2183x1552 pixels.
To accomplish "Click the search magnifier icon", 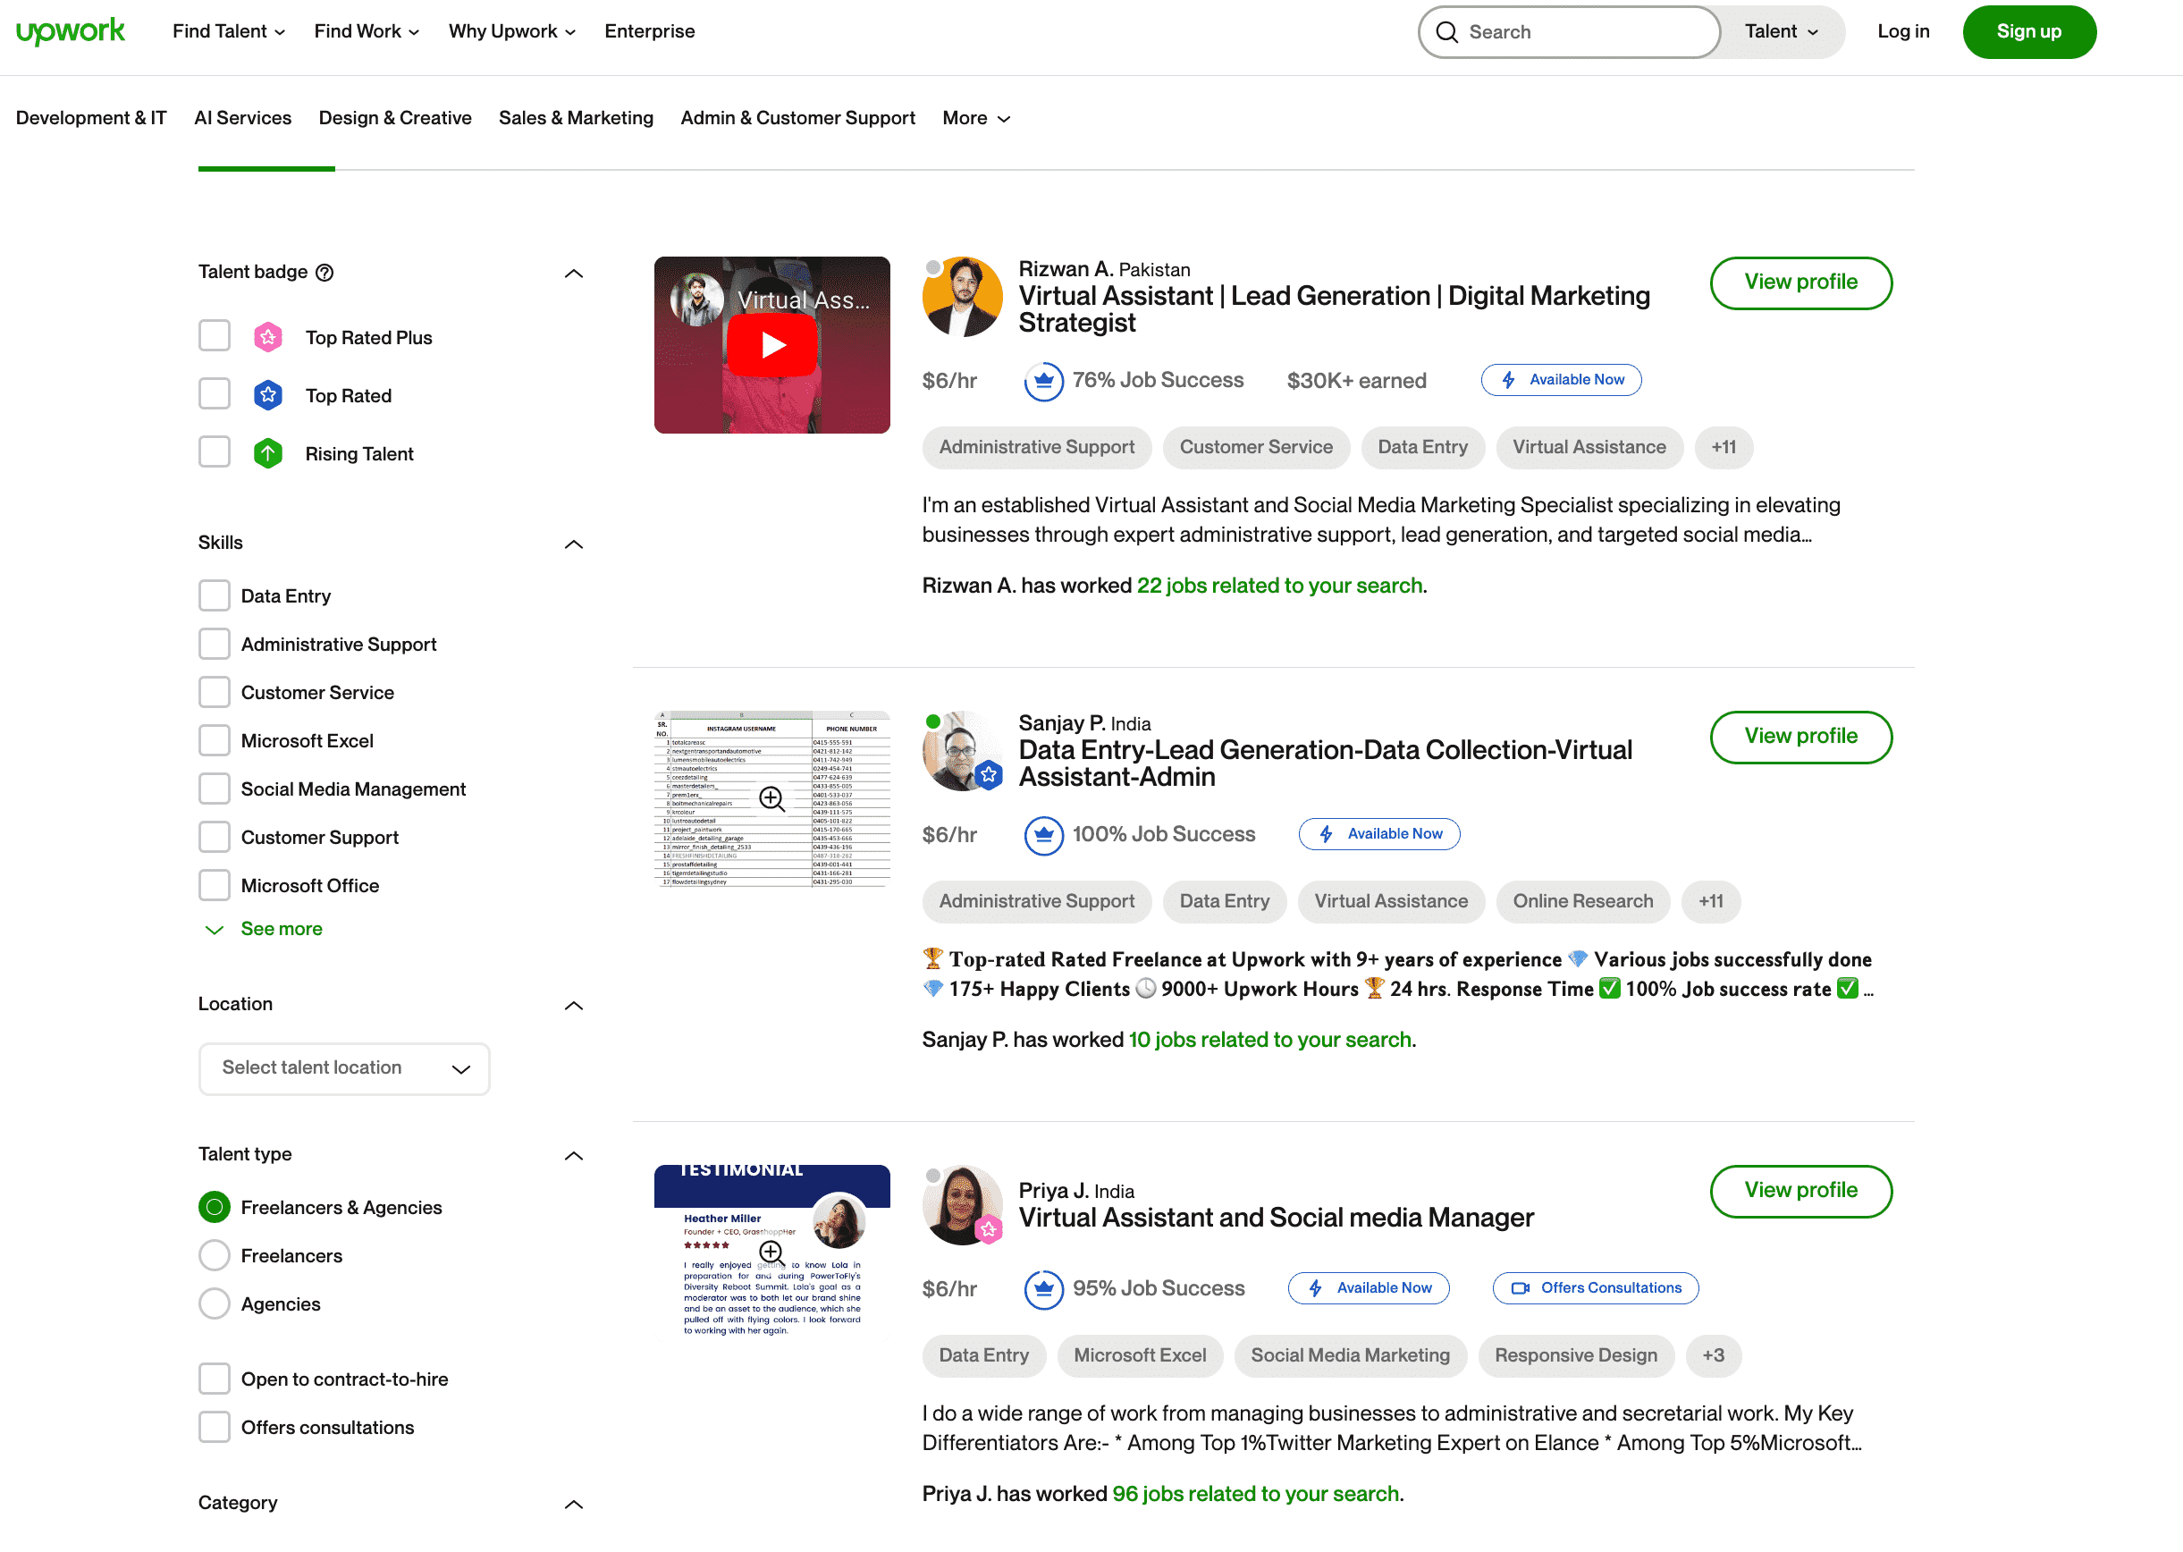I will 1446,32.
